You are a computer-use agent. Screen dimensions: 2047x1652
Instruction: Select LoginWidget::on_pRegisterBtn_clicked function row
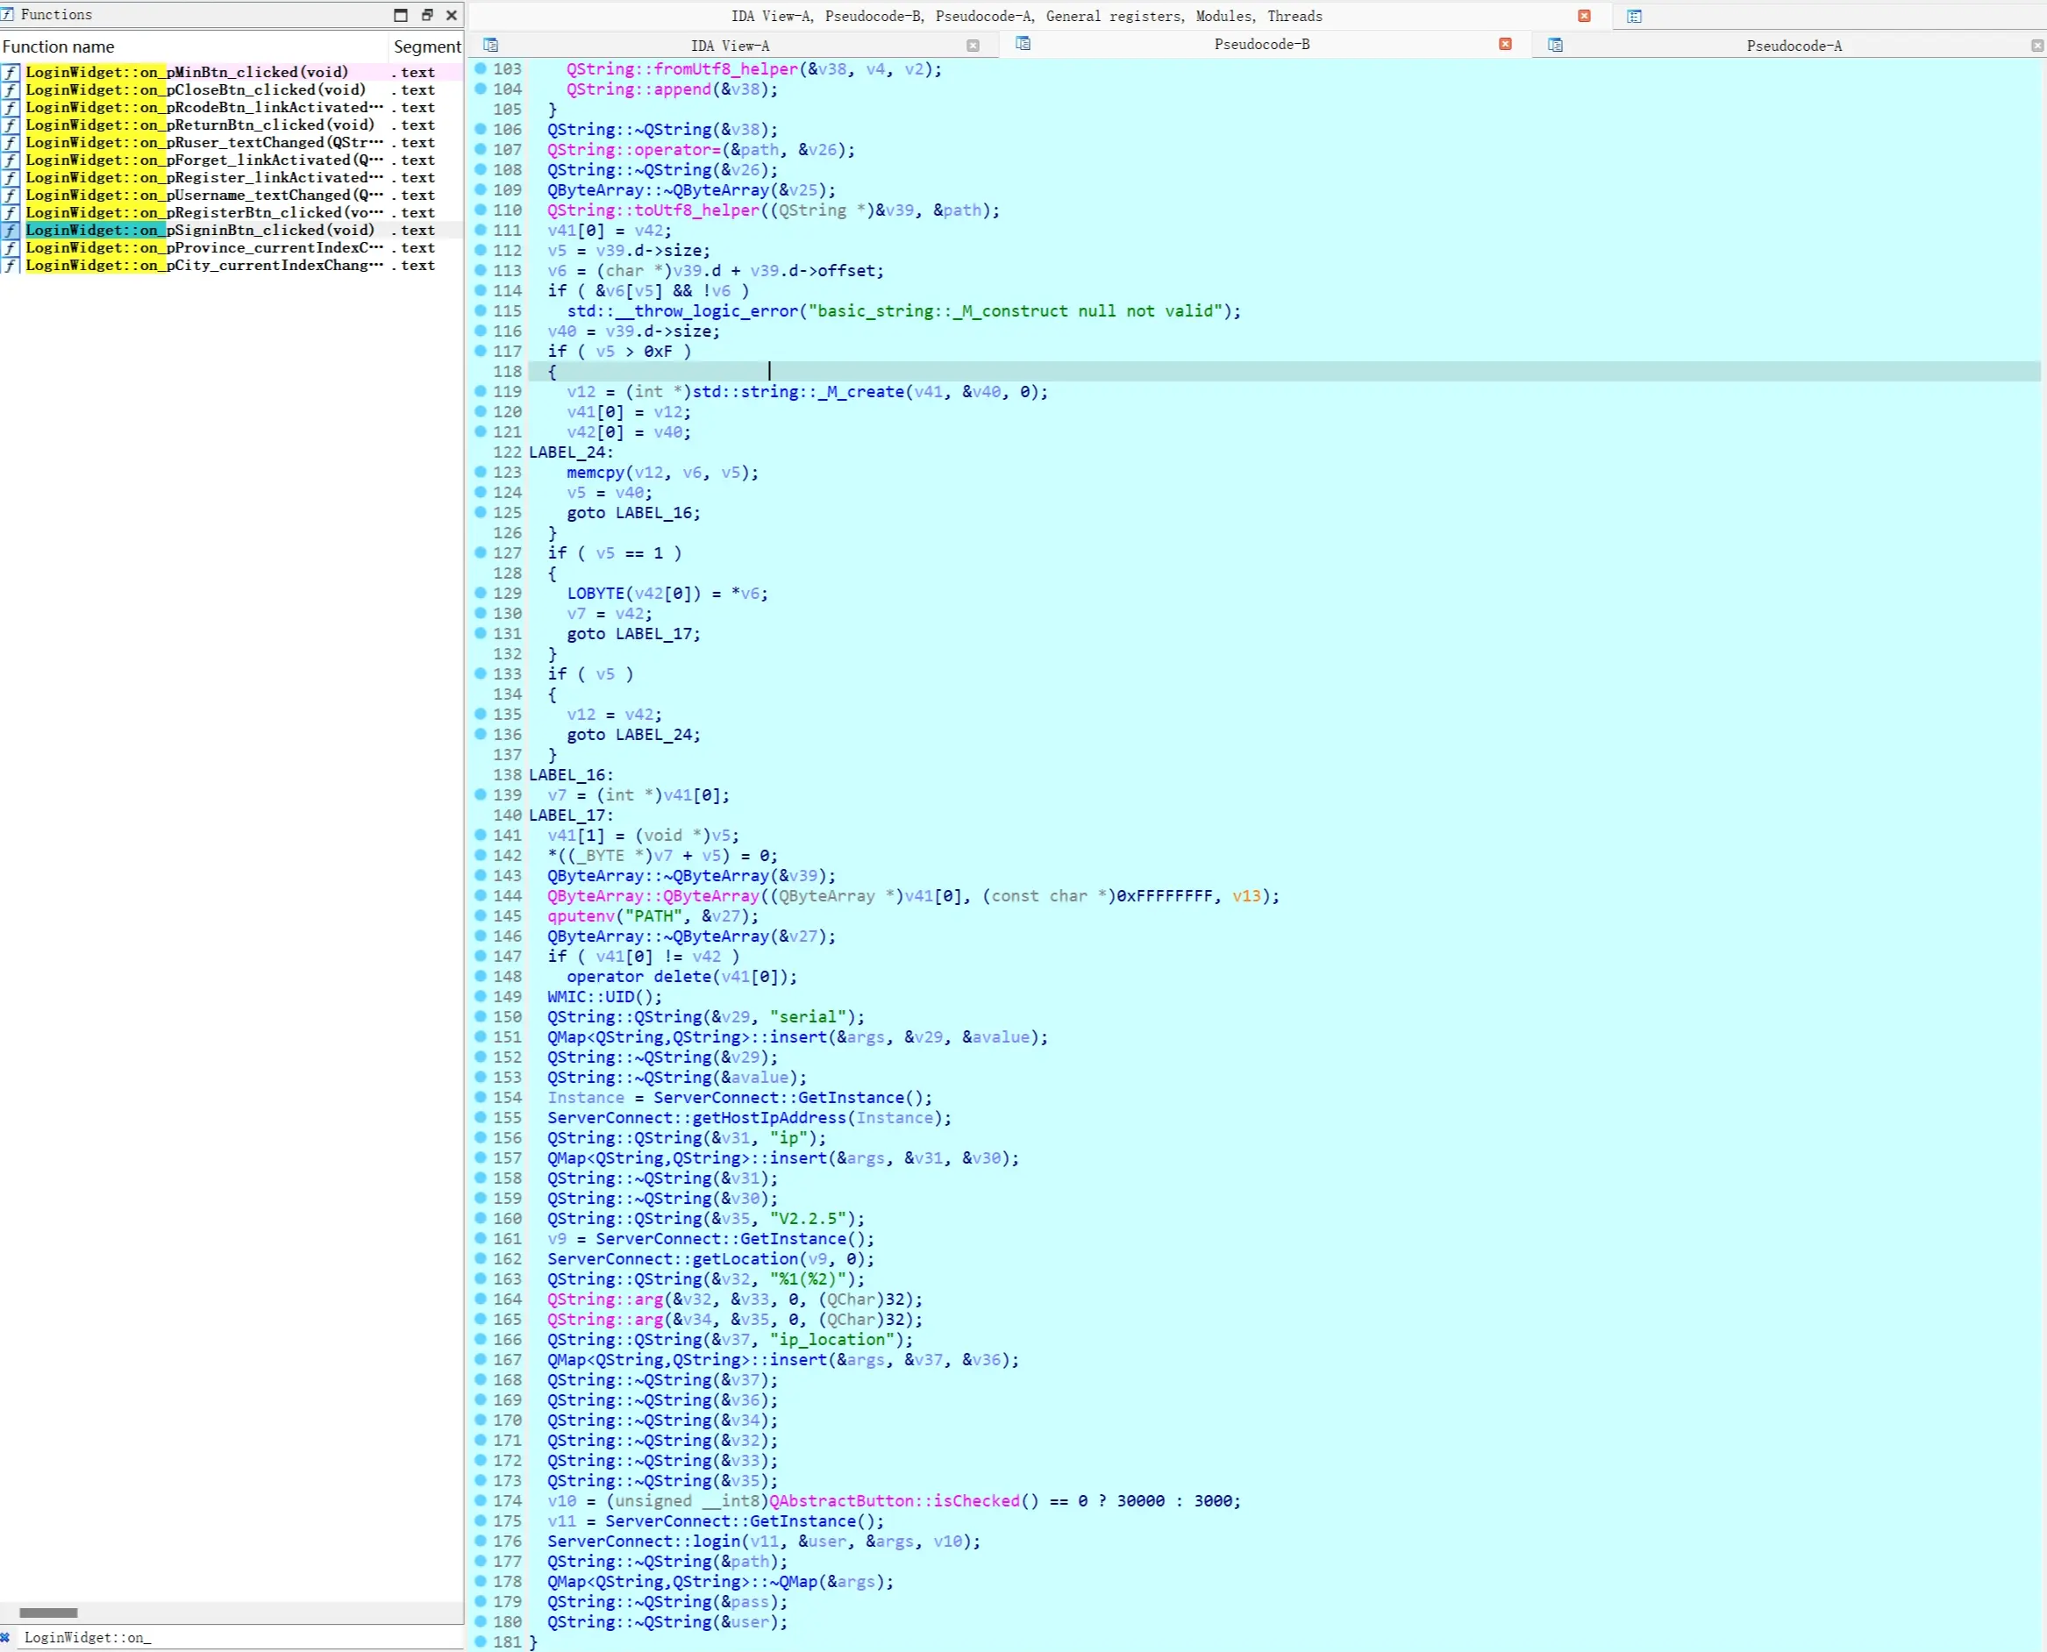(x=232, y=213)
